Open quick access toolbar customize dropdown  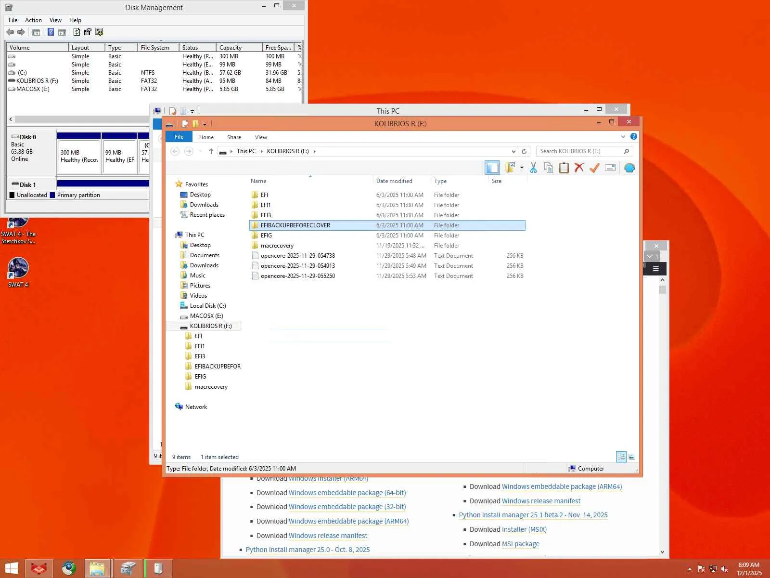point(205,124)
